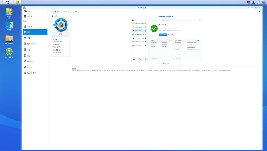Click the download count 8,724,000+
This screenshot has width=267, height=151.
pyautogui.click(x=57, y=52)
